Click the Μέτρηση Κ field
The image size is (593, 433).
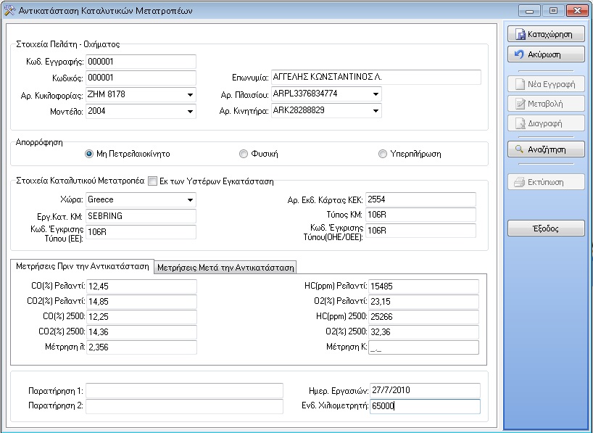(x=423, y=347)
